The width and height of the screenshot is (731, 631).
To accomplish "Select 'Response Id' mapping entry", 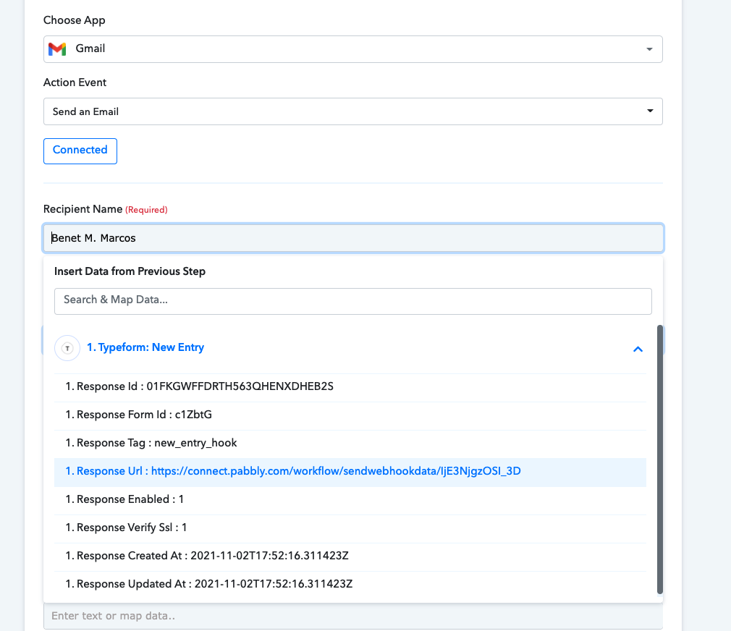I will 350,387.
